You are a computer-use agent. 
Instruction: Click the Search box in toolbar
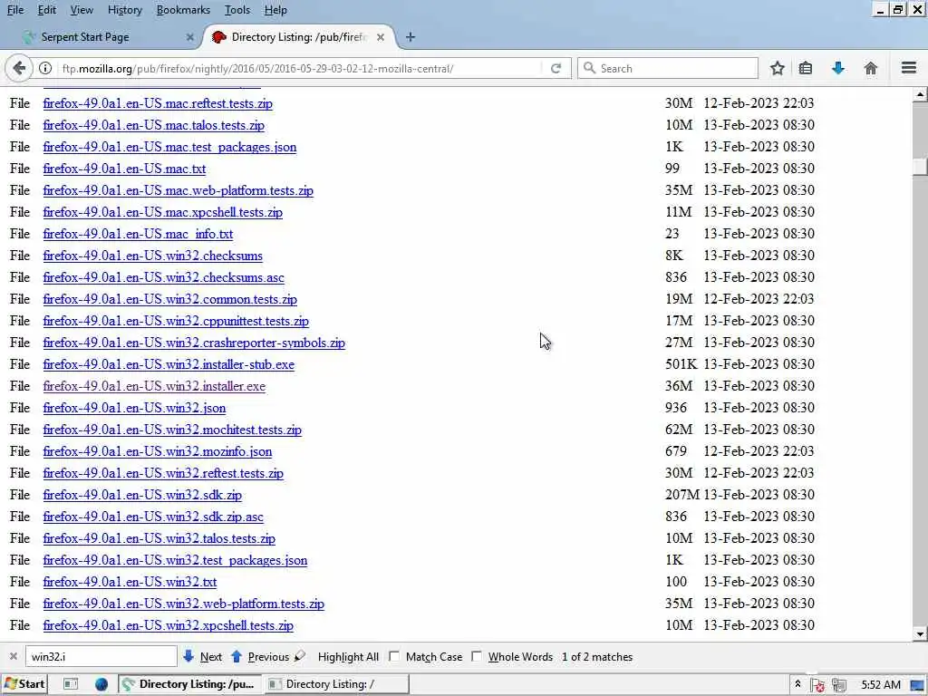coord(668,68)
